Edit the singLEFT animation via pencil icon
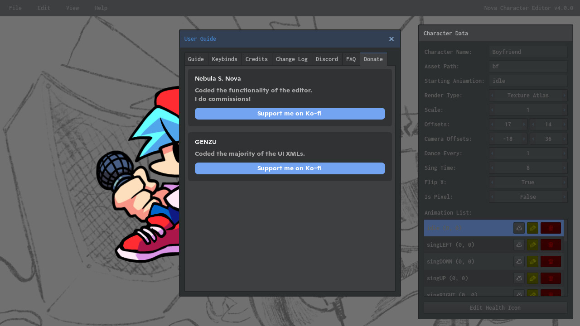Viewport: 580px width, 326px height. tap(532, 245)
